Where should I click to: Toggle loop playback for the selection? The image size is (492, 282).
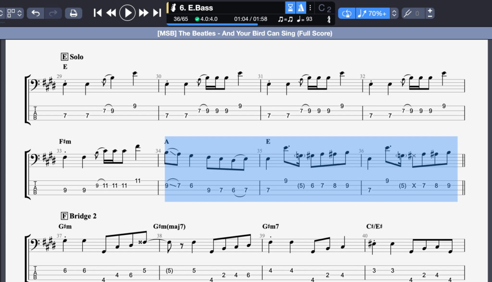(347, 13)
